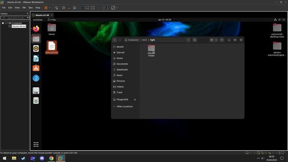Open Chrome from the Windows taskbar
The height and width of the screenshot is (162, 288).
pyautogui.click(x=51, y=158)
